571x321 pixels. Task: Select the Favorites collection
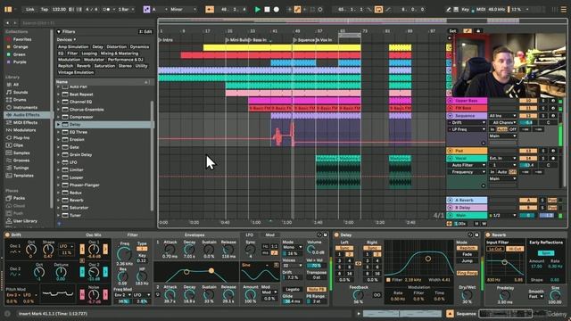[x=22, y=39]
